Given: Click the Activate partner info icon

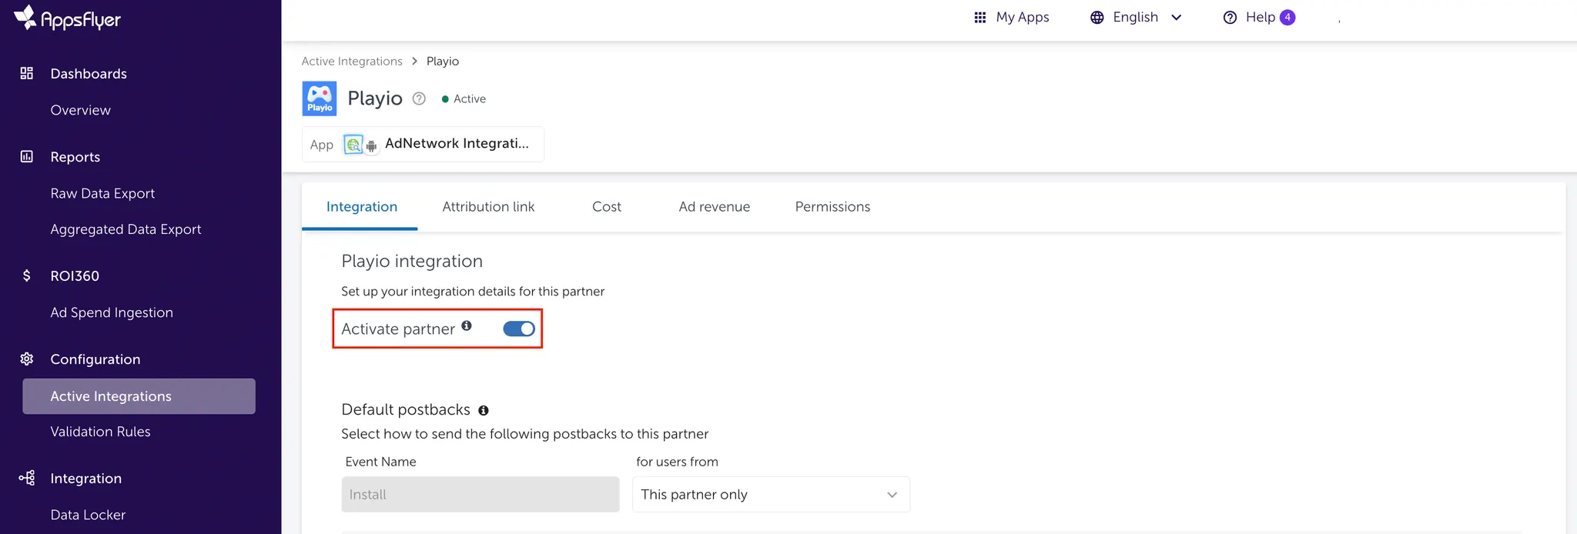Looking at the screenshot, I should pyautogui.click(x=467, y=325).
